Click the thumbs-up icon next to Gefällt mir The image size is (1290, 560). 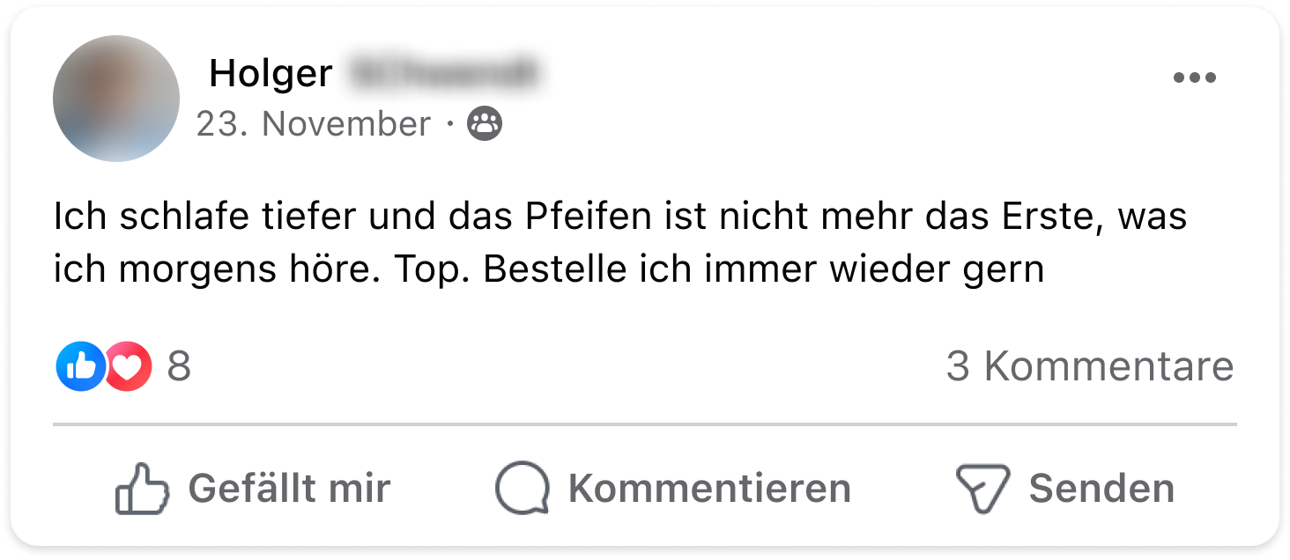(141, 489)
